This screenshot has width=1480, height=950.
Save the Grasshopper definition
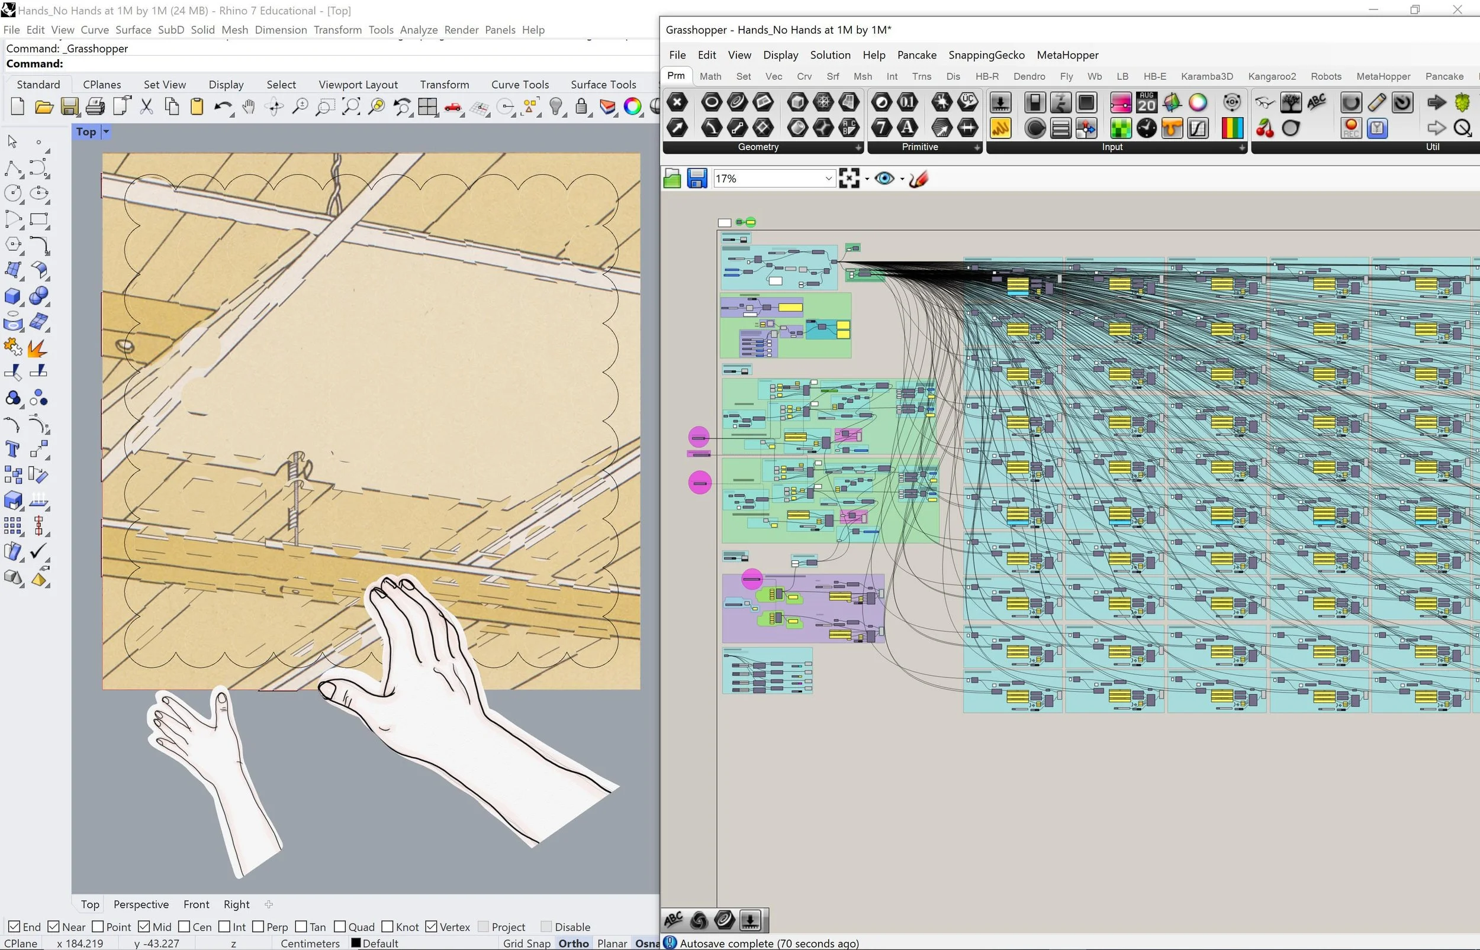pos(697,177)
